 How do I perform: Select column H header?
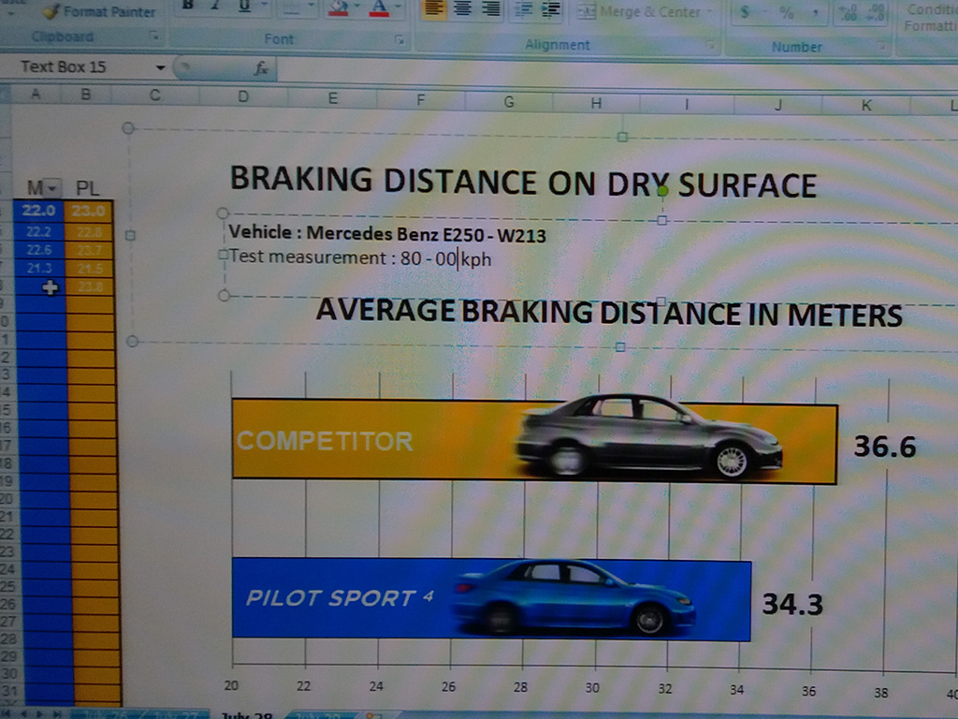tap(596, 103)
